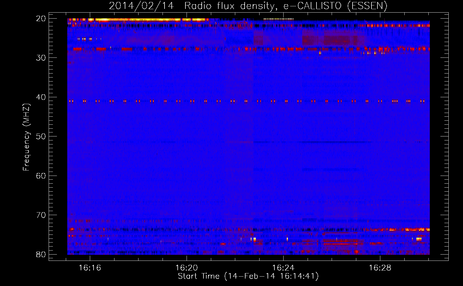Click the 16:24 time tick label
This screenshot has width=463, height=286.
tap(283, 268)
